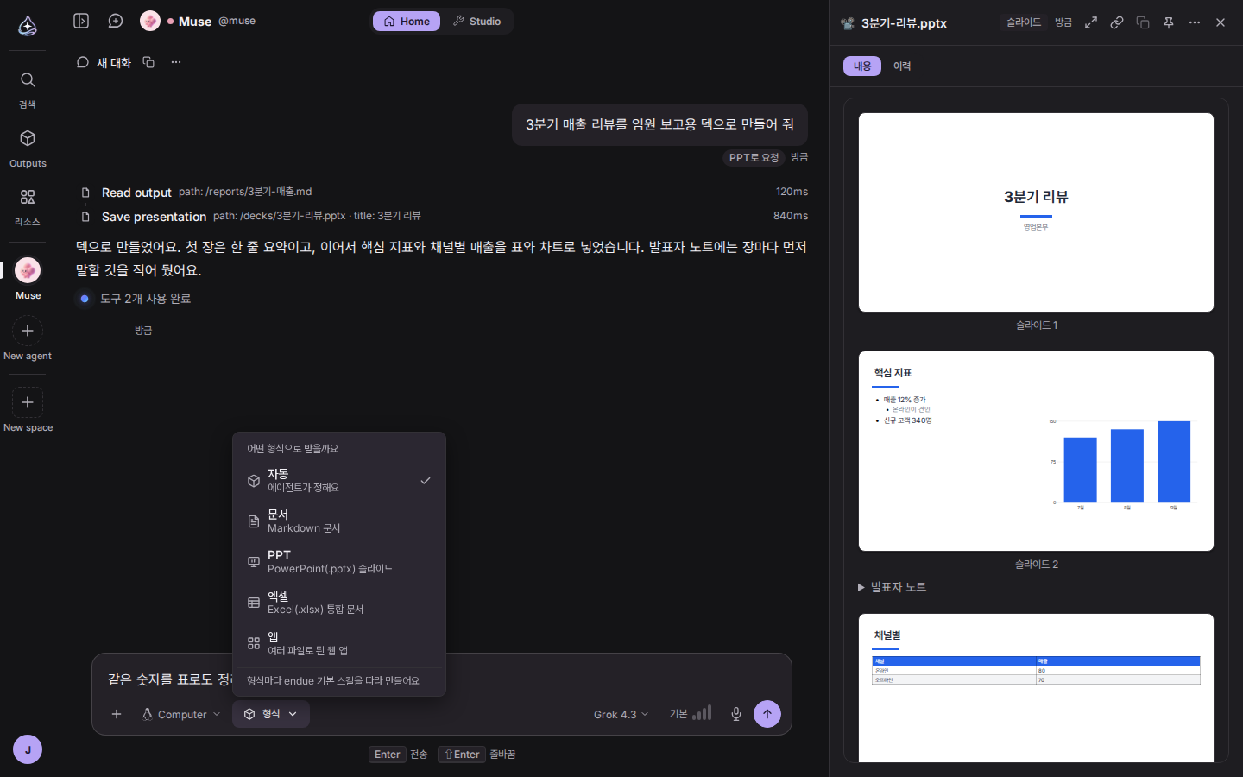Click the @muse handle
The width and height of the screenshot is (1243, 777).
(x=237, y=21)
